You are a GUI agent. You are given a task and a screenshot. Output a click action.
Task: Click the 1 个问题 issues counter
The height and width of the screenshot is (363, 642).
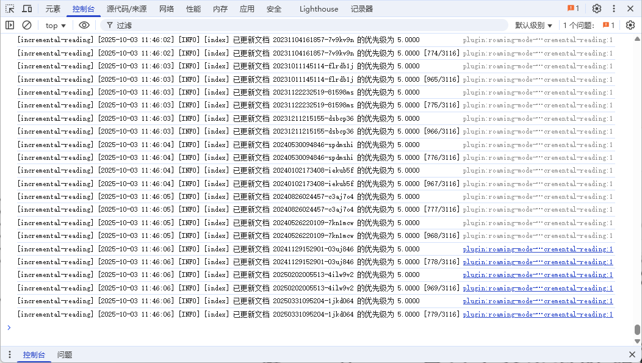click(589, 26)
